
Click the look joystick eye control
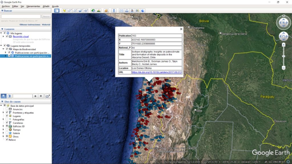(x=284, y=22)
